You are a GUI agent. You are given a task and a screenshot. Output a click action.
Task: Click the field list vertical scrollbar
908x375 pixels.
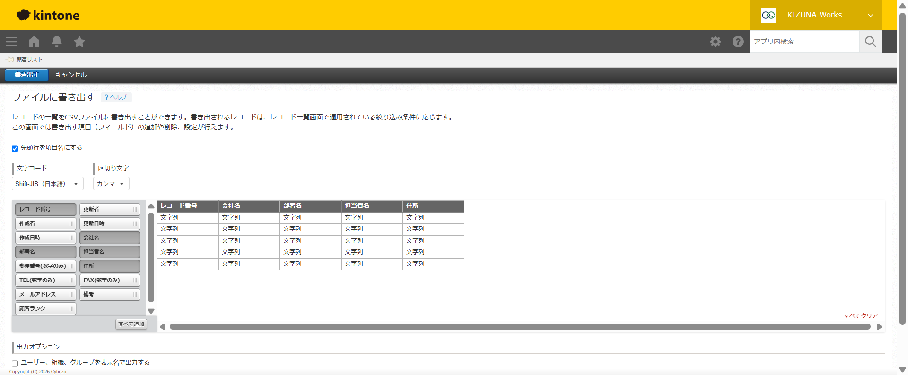(x=151, y=257)
